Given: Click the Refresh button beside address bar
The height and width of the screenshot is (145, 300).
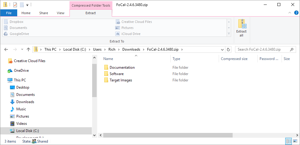Looking at the screenshot, I should tap(228, 49).
